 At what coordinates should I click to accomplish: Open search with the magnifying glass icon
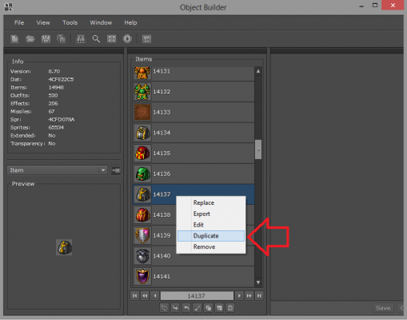(x=96, y=39)
